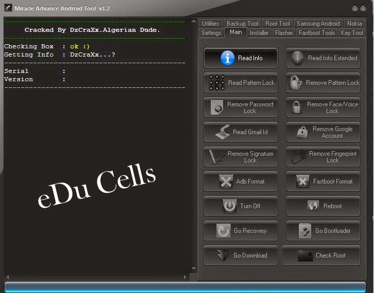This screenshot has height=293, width=374.
Task: Click the lock icon of Remove Face/Voice Lock
Action: pos(297,107)
